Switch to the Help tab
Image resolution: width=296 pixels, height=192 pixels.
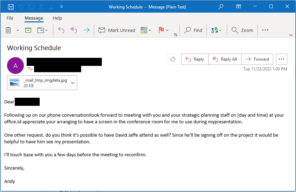57,18
